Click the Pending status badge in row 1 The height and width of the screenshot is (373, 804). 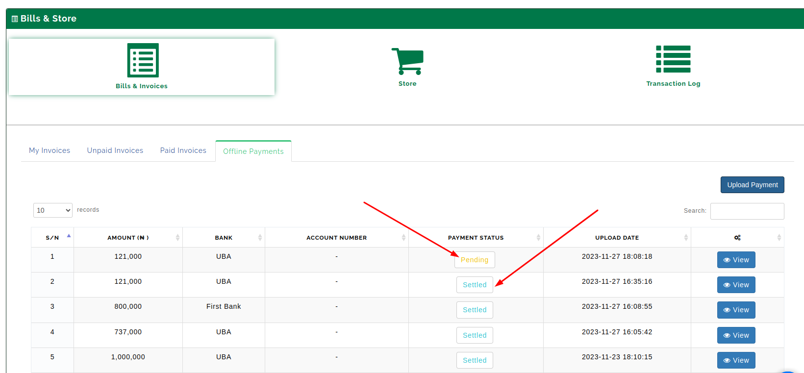pos(475,260)
